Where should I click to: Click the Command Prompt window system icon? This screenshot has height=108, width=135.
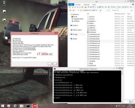55,69
